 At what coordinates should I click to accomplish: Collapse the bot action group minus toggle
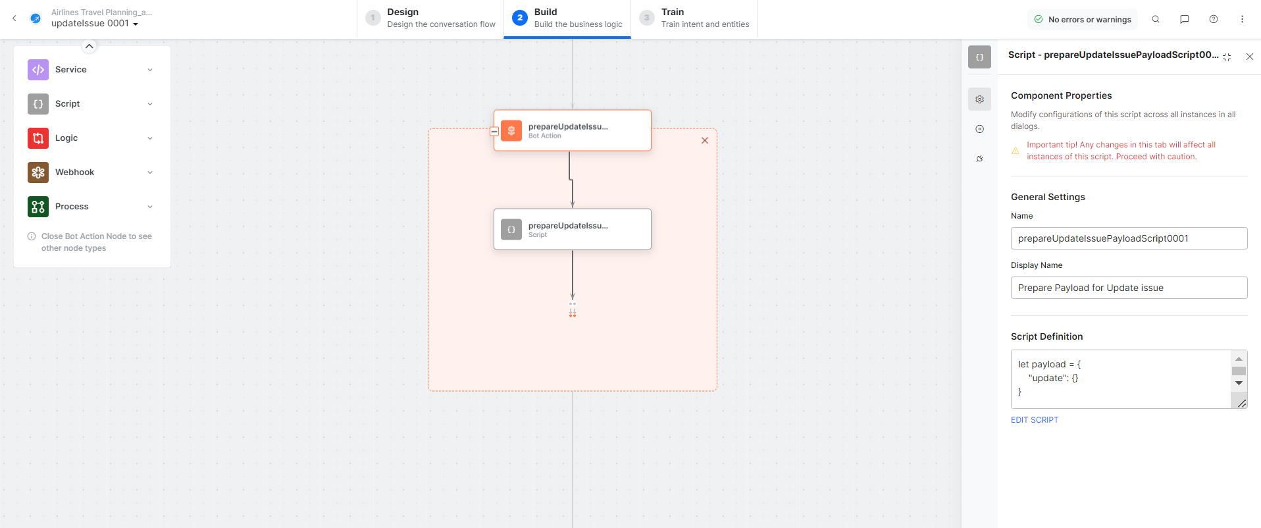[x=494, y=132]
